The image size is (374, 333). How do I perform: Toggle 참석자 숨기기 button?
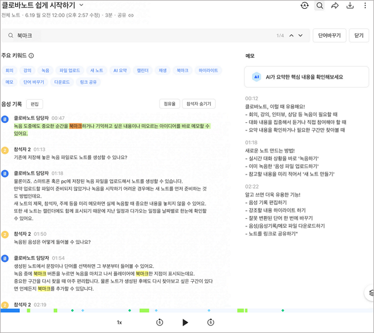(x=199, y=104)
